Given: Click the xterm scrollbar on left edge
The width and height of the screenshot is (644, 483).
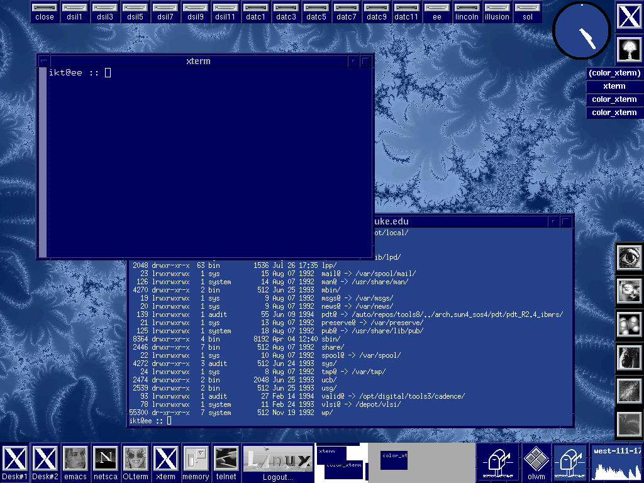Looking at the screenshot, I should pyautogui.click(x=43, y=164).
